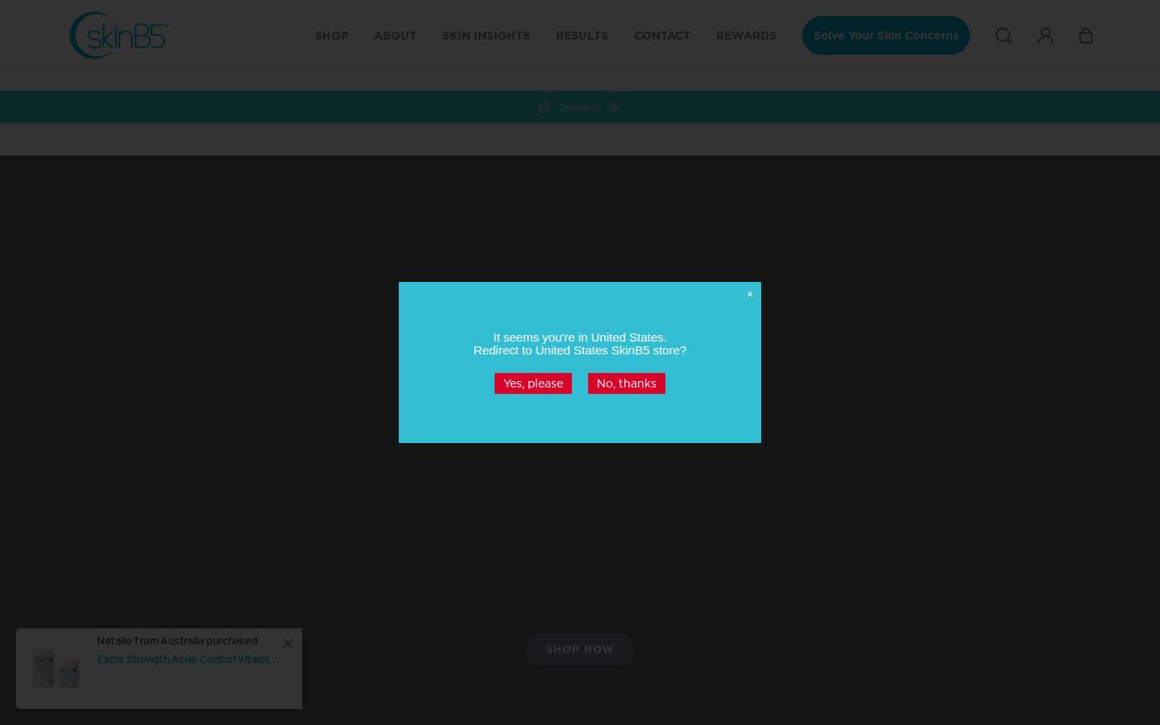Open Extra Strength Acne Control product link
Image resolution: width=1160 pixels, height=725 pixels.
click(188, 659)
